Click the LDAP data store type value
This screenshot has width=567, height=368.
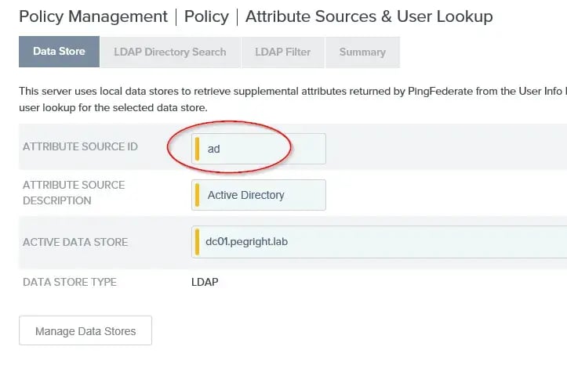click(205, 282)
